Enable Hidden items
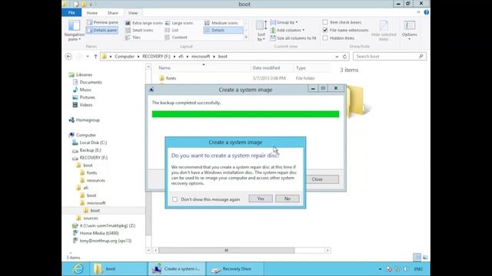The width and height of the screenshot is (492, 276). pyautogui.click(x=325, y=38)
